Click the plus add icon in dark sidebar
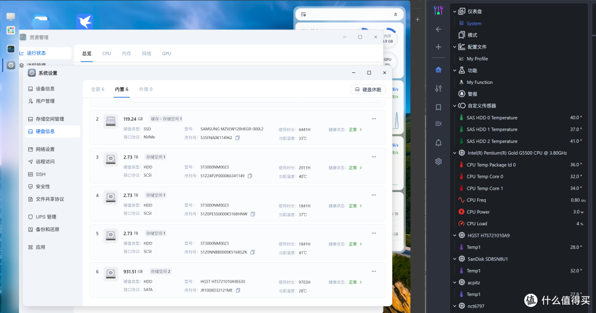Image resolution: width=596 pixels, height=313 pixels. tap(438, 47)
